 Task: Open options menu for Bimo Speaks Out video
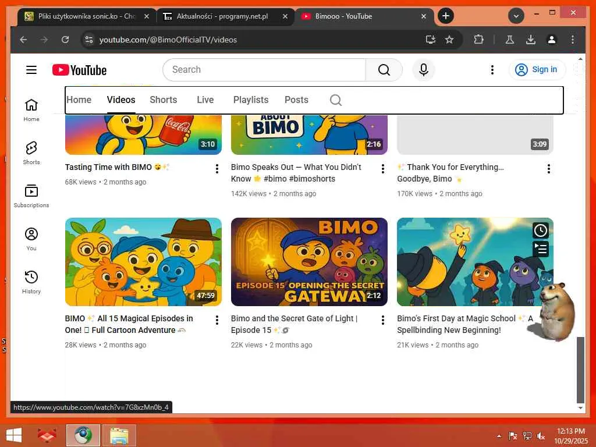383,169
